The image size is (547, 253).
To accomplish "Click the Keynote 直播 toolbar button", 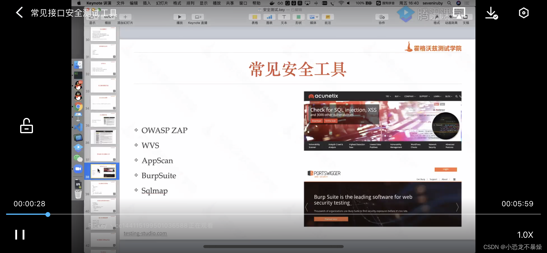I will coord(198,17).
